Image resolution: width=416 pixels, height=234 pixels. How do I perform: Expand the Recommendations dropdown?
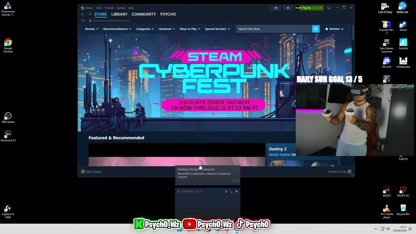[x=117, y=29]
